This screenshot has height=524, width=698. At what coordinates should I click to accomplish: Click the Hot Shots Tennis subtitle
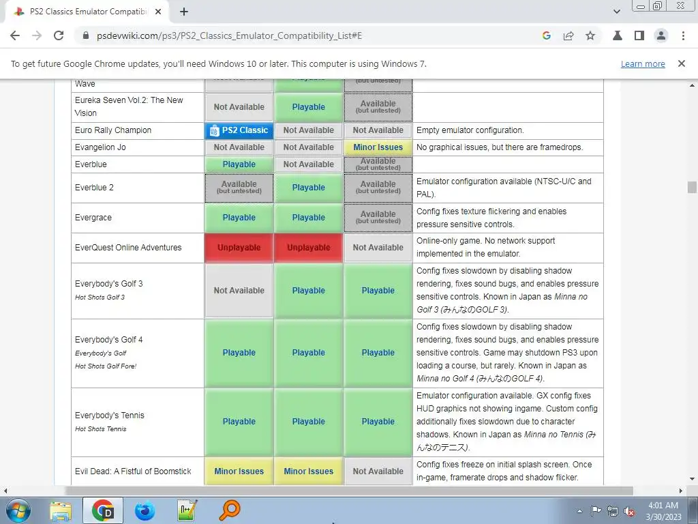[101, 428]
